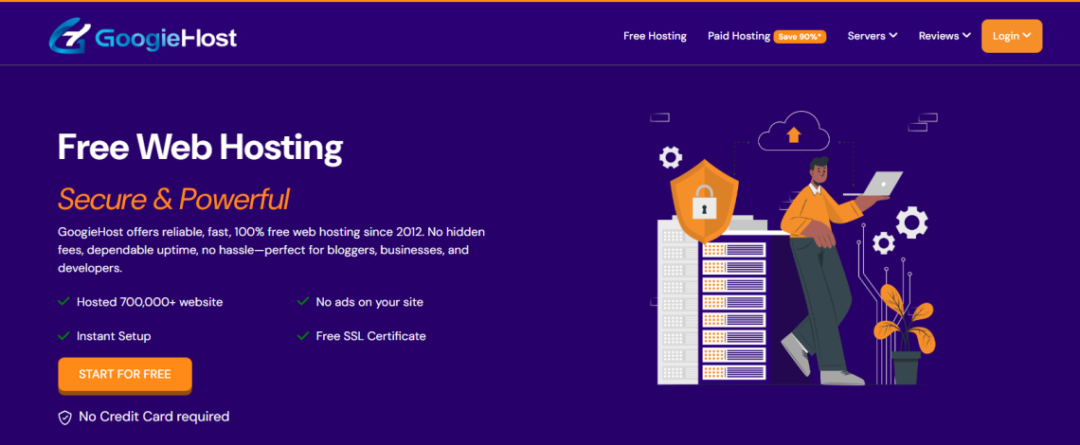Click the checkmark next to No ads on your site

[302, 302]
